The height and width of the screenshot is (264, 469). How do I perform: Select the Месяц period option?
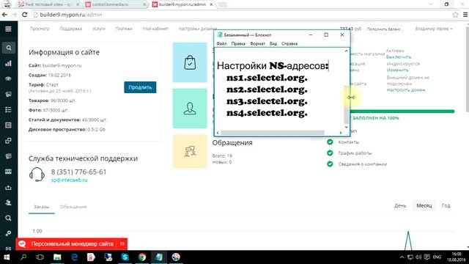424,205
